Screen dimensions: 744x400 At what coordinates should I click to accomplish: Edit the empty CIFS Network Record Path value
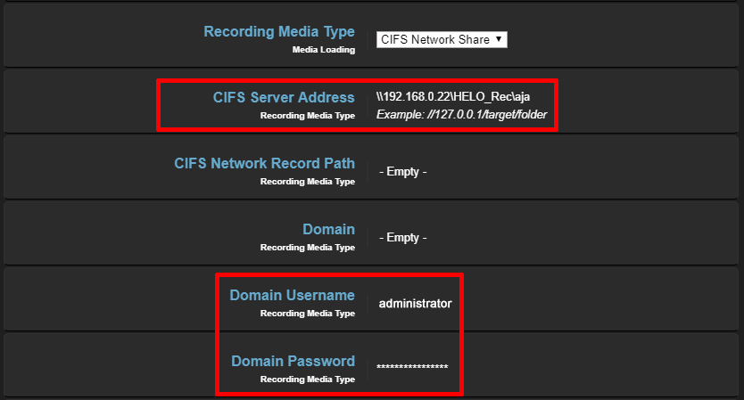point(403,171)
